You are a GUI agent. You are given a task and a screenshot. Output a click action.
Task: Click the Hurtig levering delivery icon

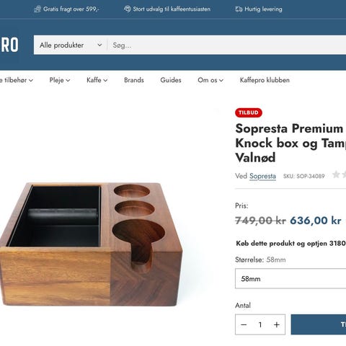point(239,9)
